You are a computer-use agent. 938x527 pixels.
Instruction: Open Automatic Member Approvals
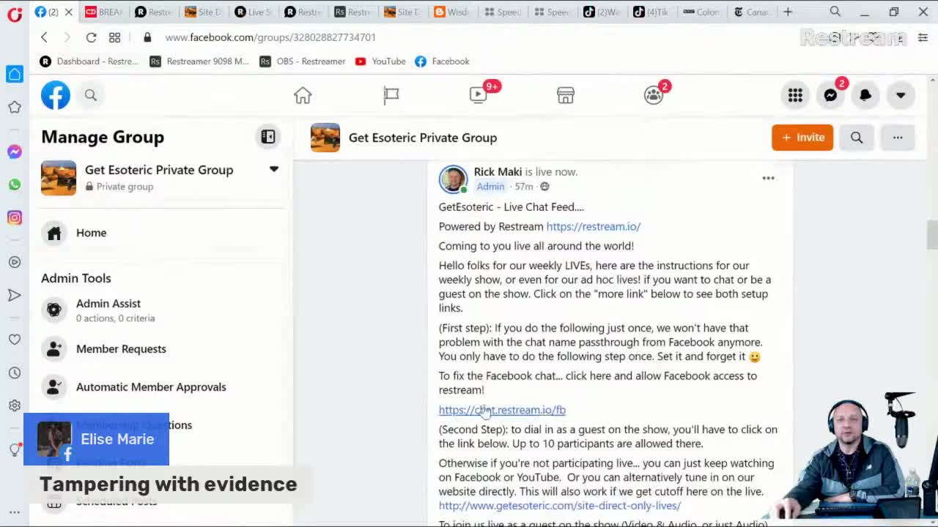[x=161, y=386]
